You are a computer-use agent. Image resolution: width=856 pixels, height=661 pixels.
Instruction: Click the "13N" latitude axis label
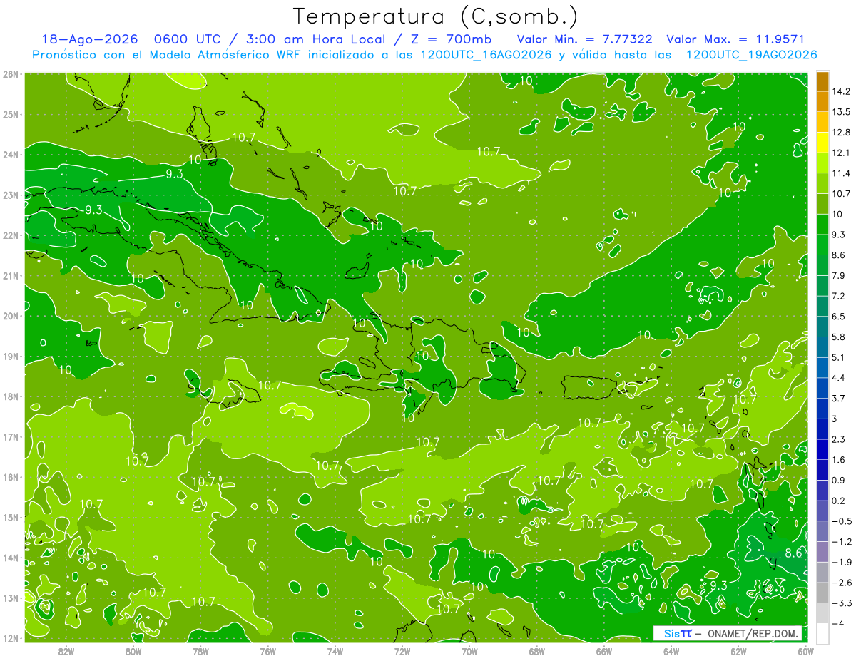pos(11,598)
